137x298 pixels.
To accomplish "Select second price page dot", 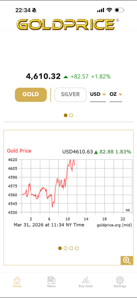I will [x=71, y=115].
